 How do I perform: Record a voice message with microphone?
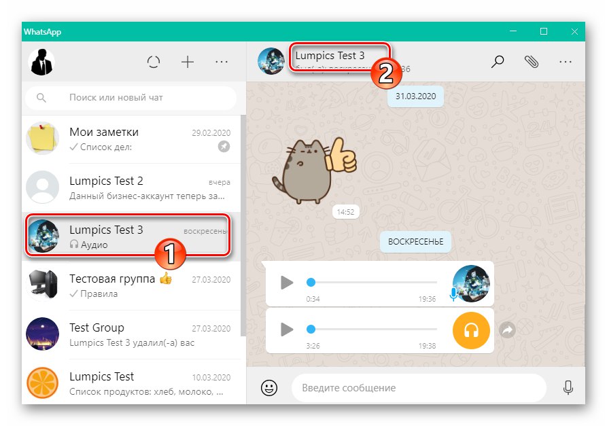pyautogui.click(x=568, y=387)
